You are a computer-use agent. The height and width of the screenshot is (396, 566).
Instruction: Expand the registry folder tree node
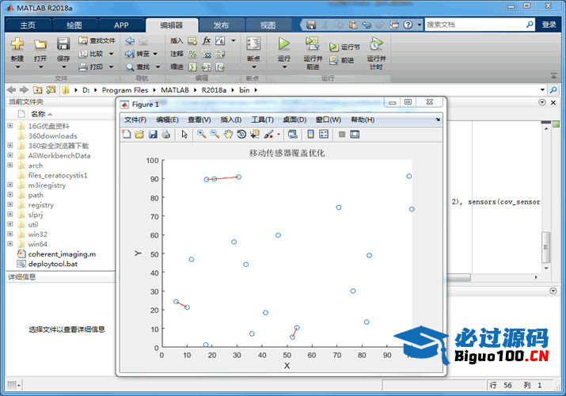10,204
